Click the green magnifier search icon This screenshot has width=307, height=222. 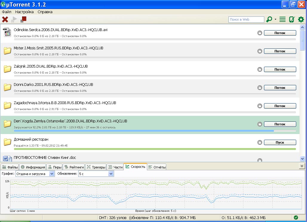pos(269,19)
